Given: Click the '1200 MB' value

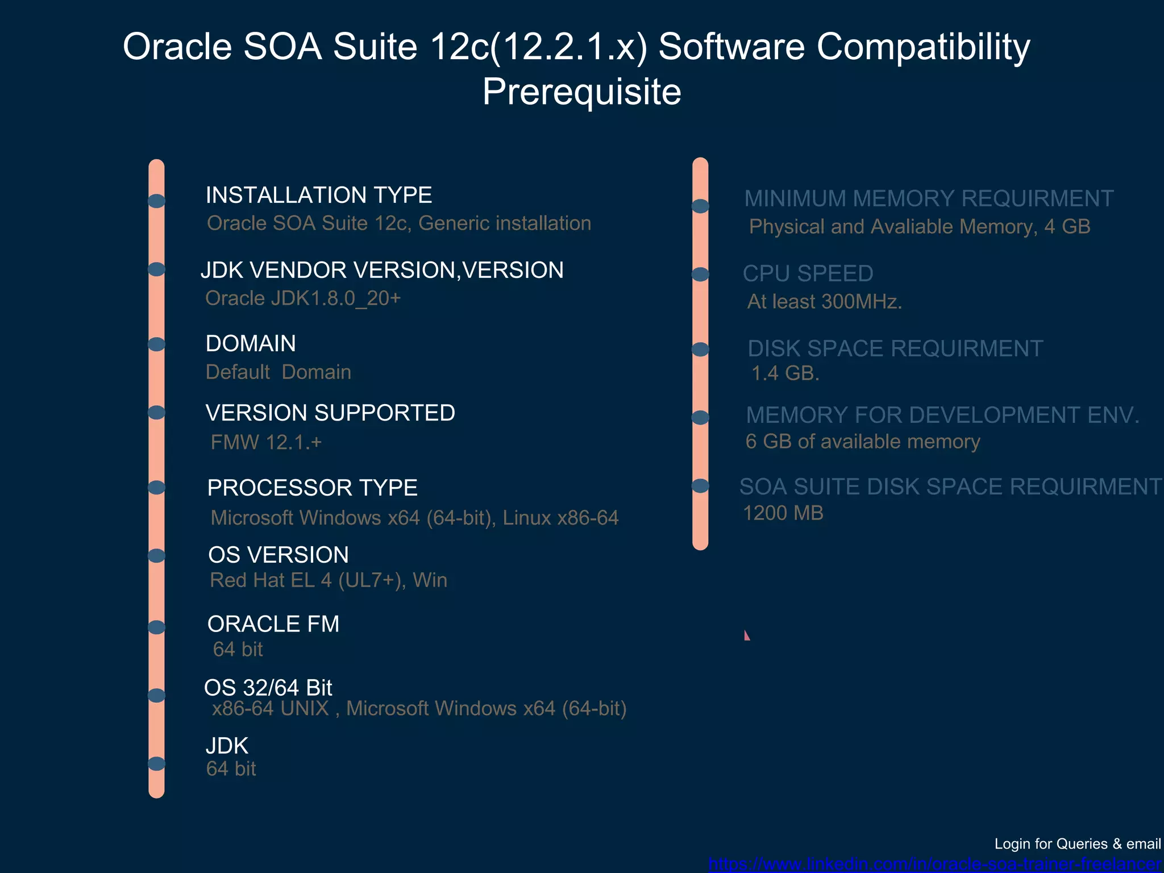Looking at the screenshot, I should (783, 513).
